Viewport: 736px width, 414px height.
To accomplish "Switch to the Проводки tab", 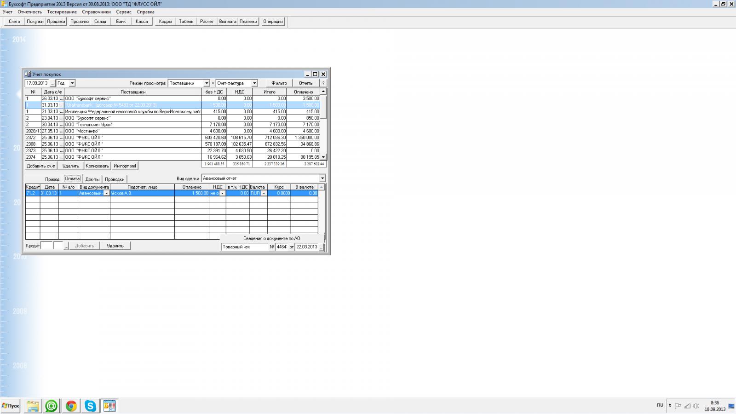I will [x=115, y=179].
